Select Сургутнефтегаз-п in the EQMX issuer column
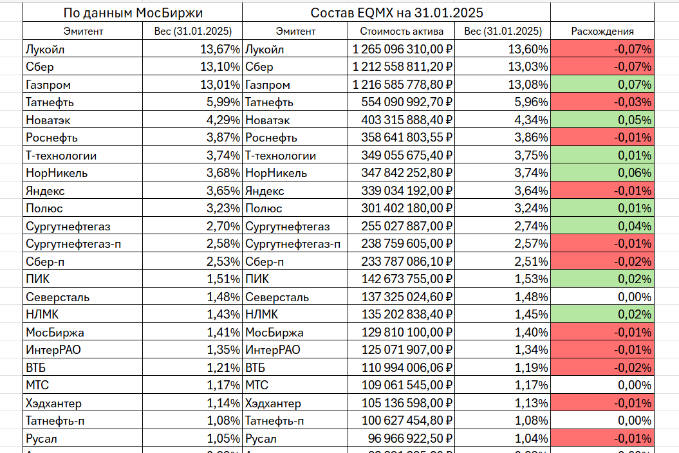Image resolution: width=679 pixels, height=453 pixels. (295, 244)
